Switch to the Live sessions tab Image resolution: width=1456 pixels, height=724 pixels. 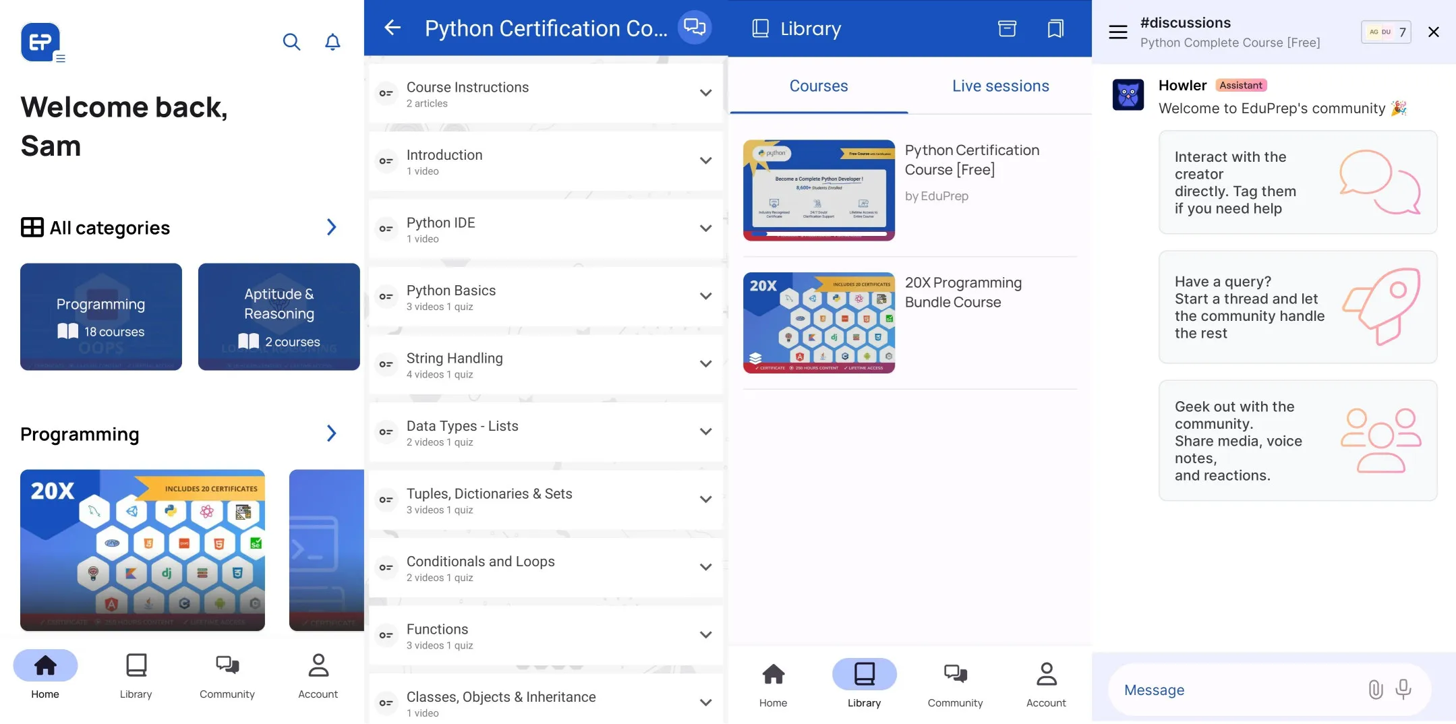[x=1000, y=86]
